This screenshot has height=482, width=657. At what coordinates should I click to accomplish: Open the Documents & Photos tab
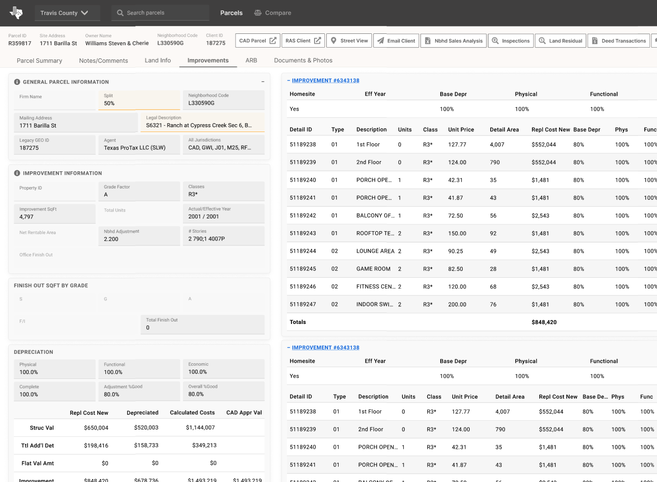point(303,60)
